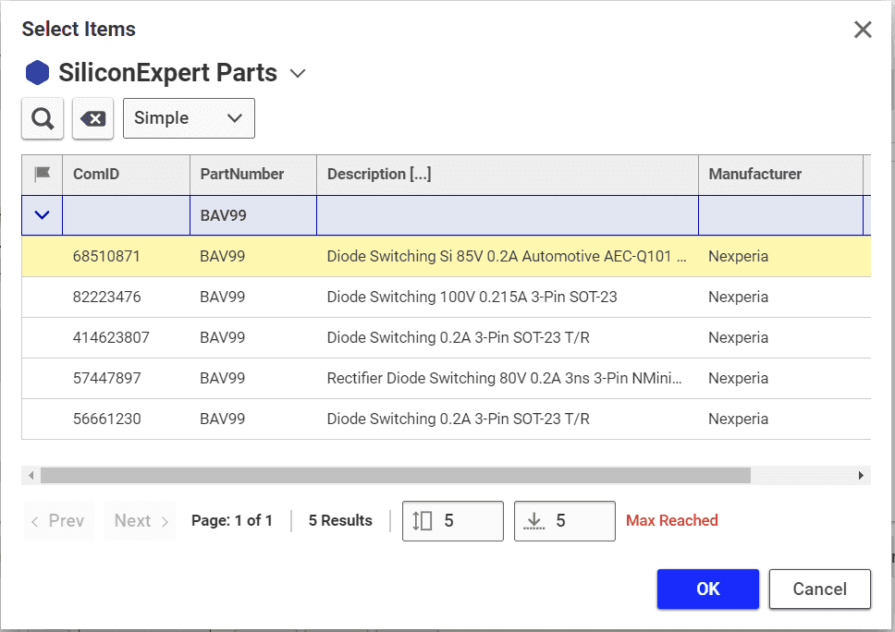
Task: Click the max results download-arrow icon
Action: tap(533, 521)
